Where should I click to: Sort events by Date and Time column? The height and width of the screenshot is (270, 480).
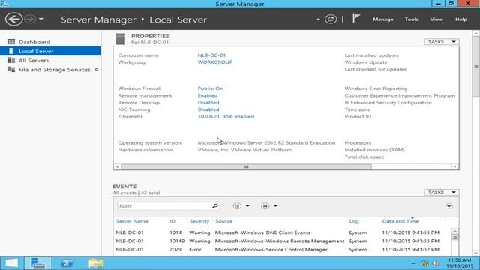(400, 221)
